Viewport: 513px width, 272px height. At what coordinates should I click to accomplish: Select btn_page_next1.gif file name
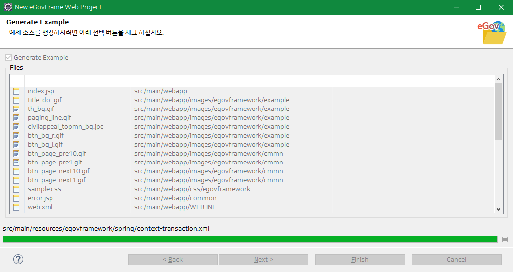coord(56,180)
